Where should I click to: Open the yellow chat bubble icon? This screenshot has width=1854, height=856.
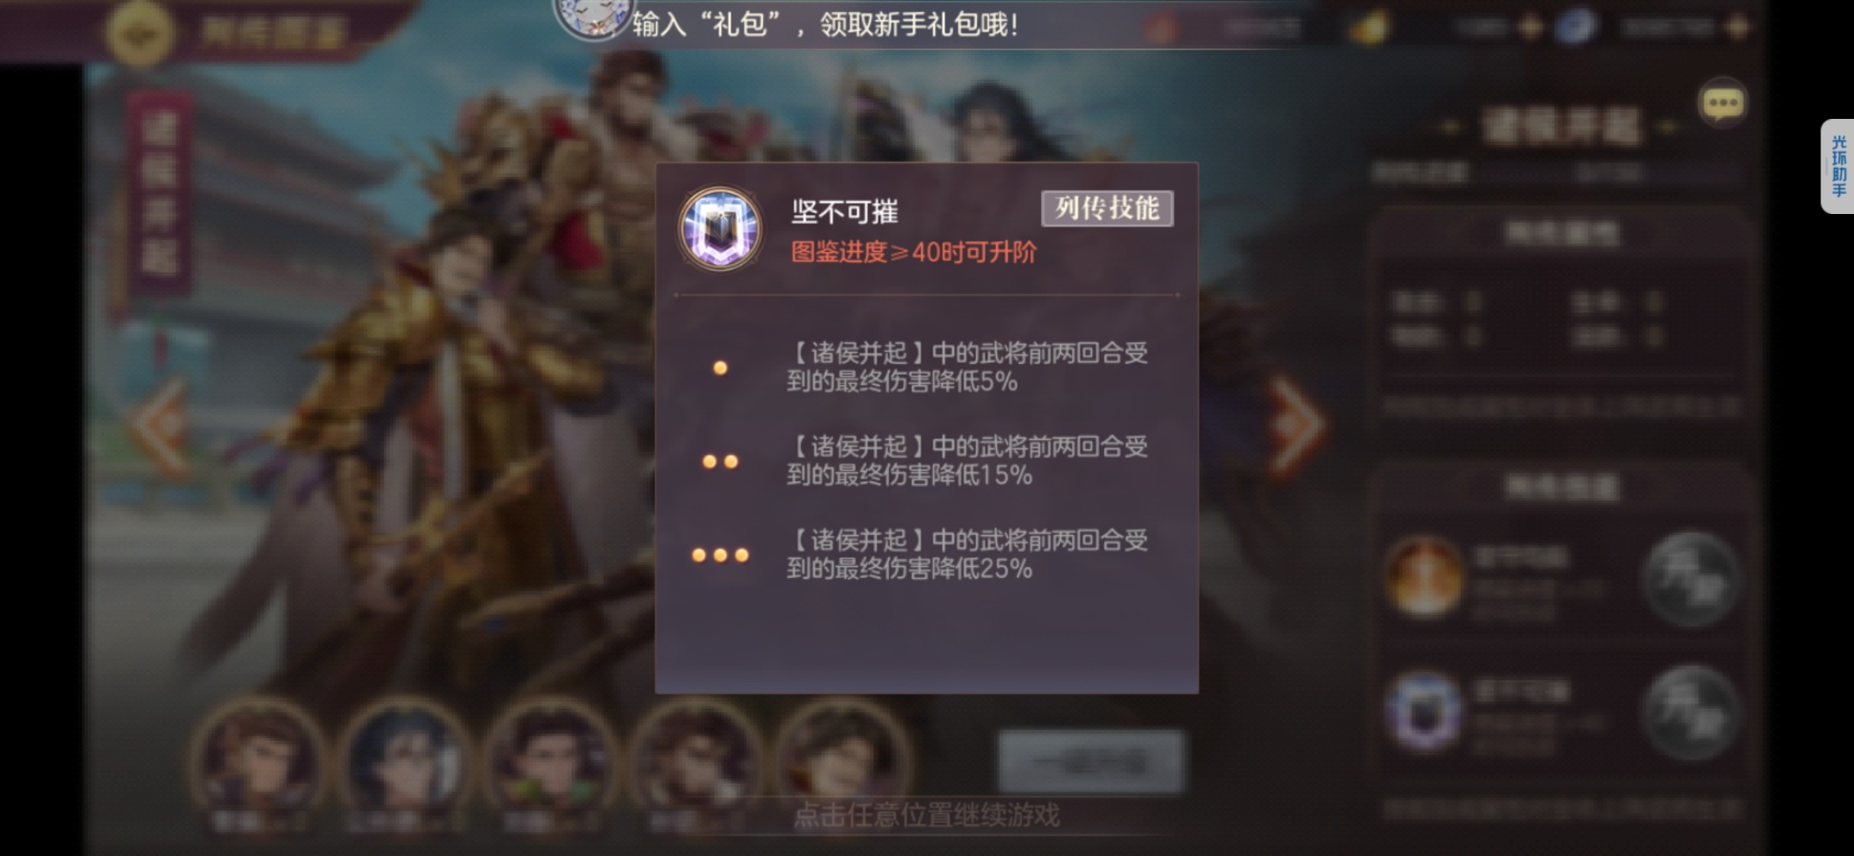click(x=1722, y=103)
